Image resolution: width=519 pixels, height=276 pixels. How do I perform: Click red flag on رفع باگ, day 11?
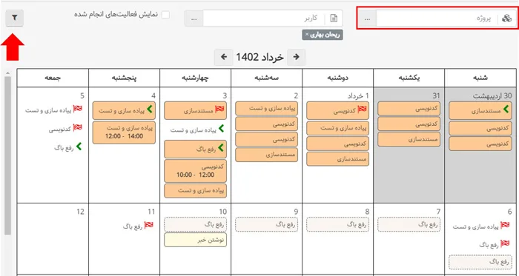coord(149,226)
